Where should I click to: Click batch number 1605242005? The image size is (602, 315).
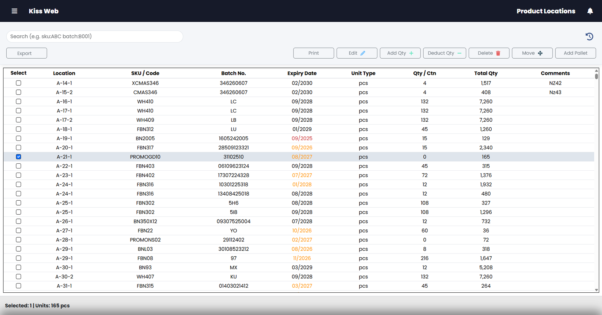234,139
